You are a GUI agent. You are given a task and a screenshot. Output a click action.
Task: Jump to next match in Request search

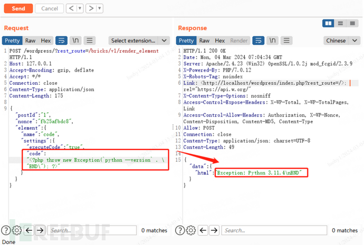pyautogui.click(x=40, y=230)
